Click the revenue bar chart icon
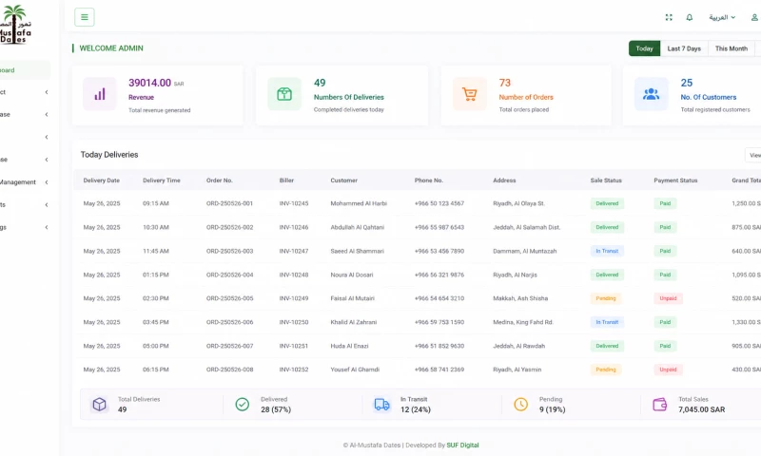The width and height of the screenshot is (761, 456). [100, 94]
